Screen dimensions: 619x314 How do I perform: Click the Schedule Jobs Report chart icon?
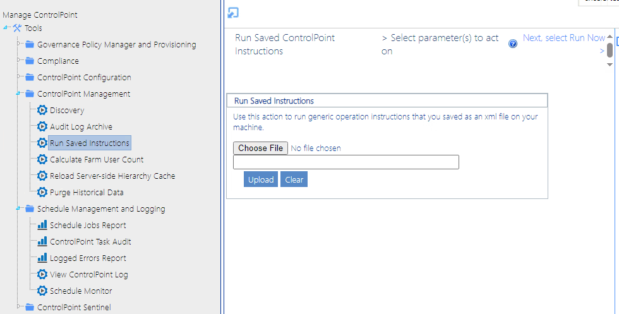[42, 226]
